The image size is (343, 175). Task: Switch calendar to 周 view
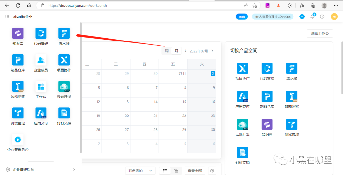(167, 51)
